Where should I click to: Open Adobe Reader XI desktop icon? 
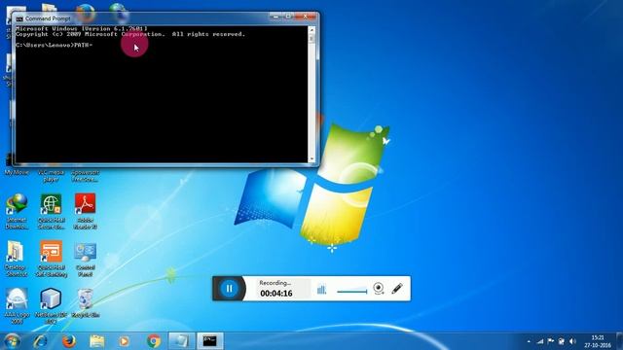click(x=85, y=211)
